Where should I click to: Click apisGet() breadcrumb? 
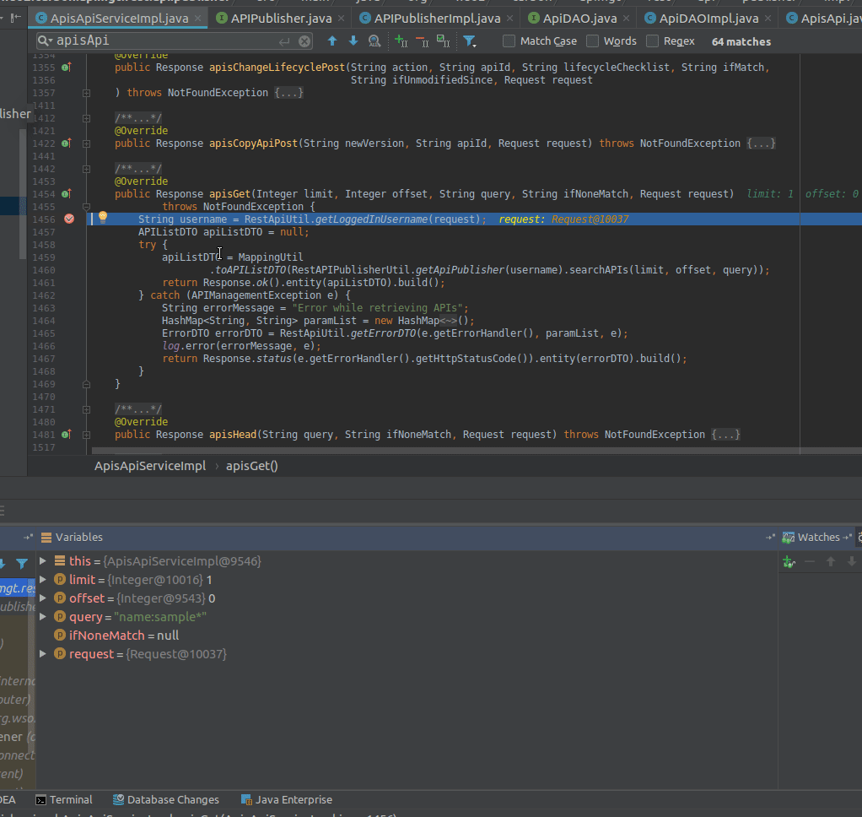point(252,465)
